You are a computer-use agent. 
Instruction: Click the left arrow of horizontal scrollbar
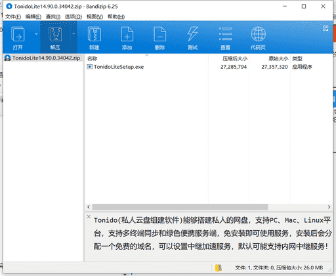coord(89,207)
